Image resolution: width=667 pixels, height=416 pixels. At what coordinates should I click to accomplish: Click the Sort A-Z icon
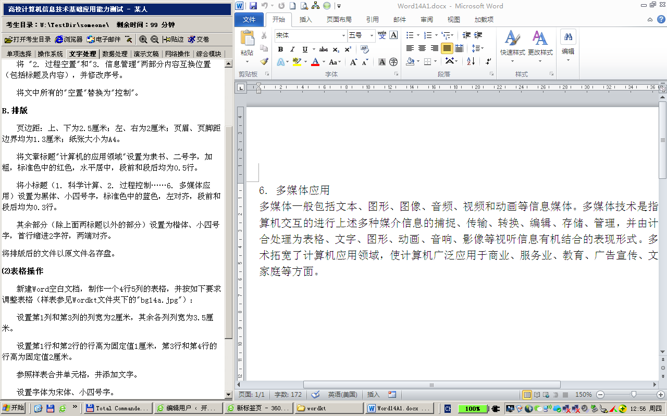tap(471, 61)
